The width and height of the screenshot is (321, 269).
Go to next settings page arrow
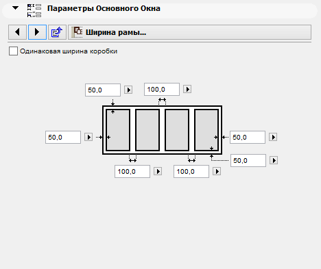pos(37,32)
